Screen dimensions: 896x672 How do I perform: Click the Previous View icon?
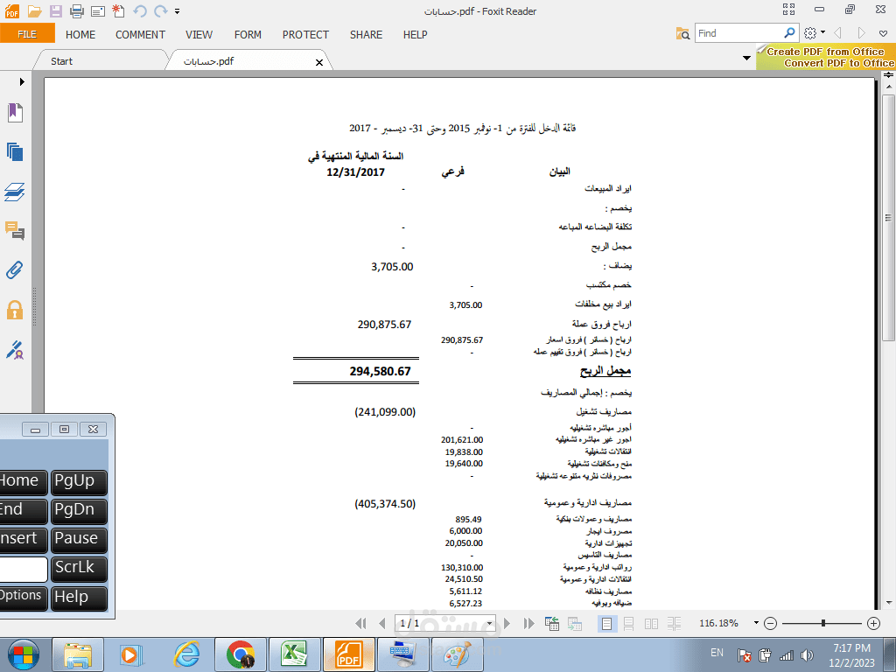click(x=552, y=623)
